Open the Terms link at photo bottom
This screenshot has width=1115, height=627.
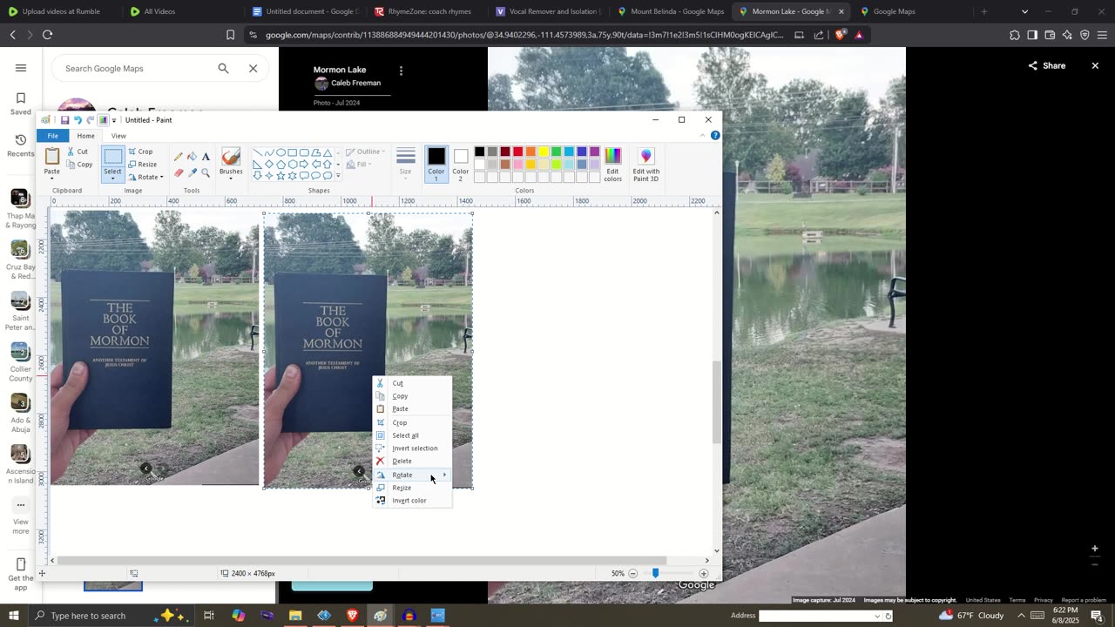1017,600
